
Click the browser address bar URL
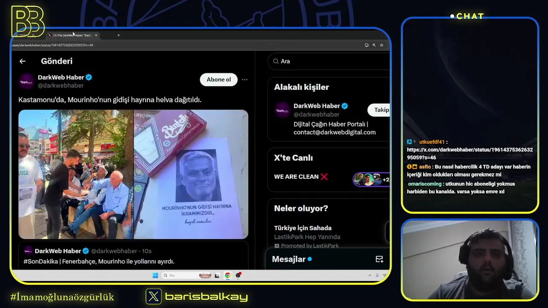[x=52, y=45]
